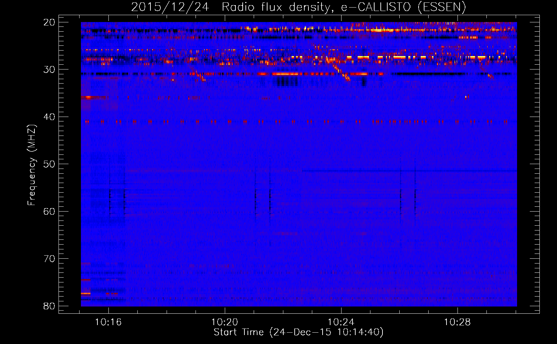Click the time tick label '10:16'
This screenshot has width=557, height=344.
tap(108, 322)
